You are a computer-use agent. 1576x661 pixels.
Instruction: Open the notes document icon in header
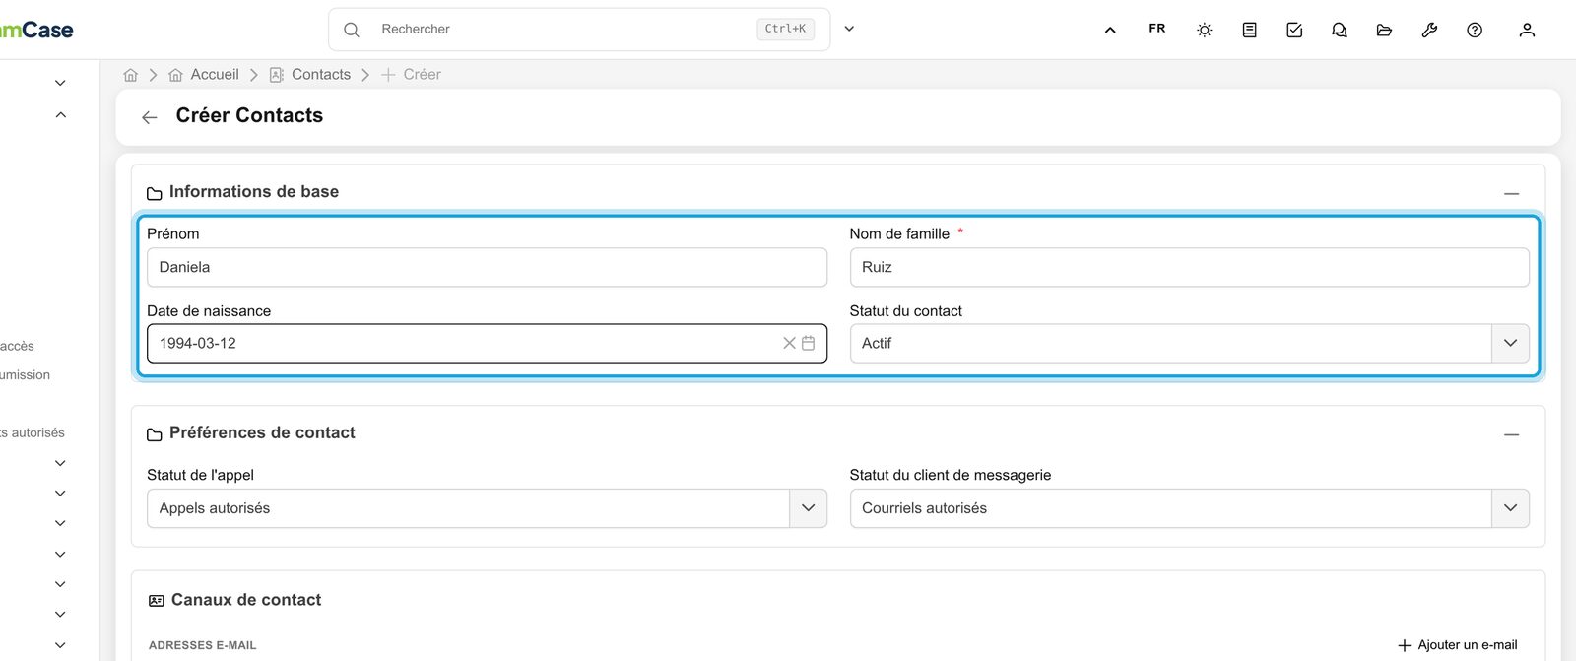1249,30
